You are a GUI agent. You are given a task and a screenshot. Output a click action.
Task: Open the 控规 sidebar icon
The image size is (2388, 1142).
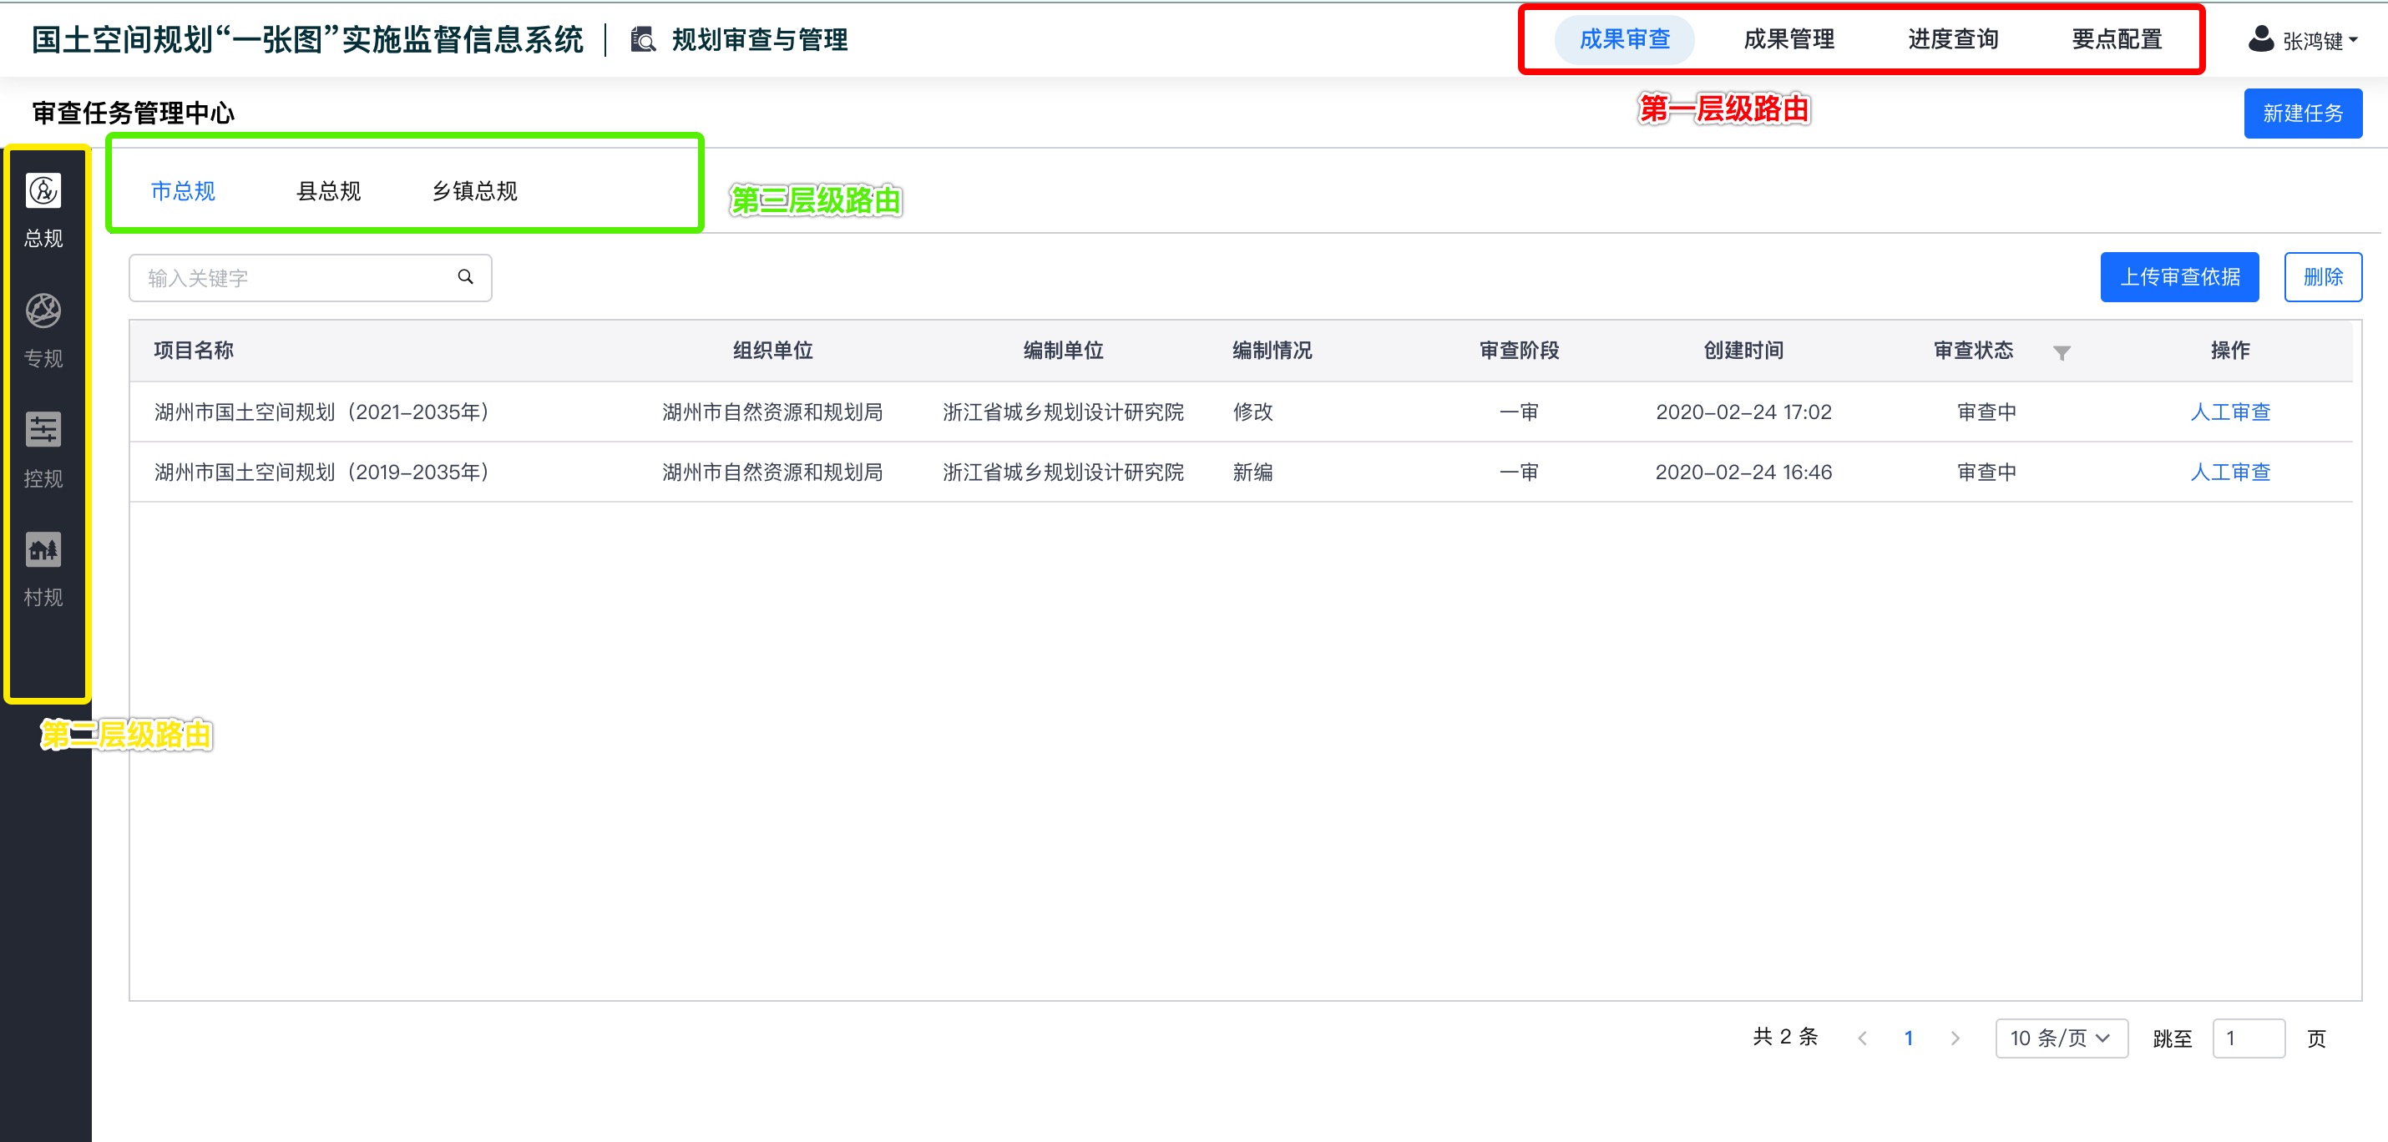43,430
